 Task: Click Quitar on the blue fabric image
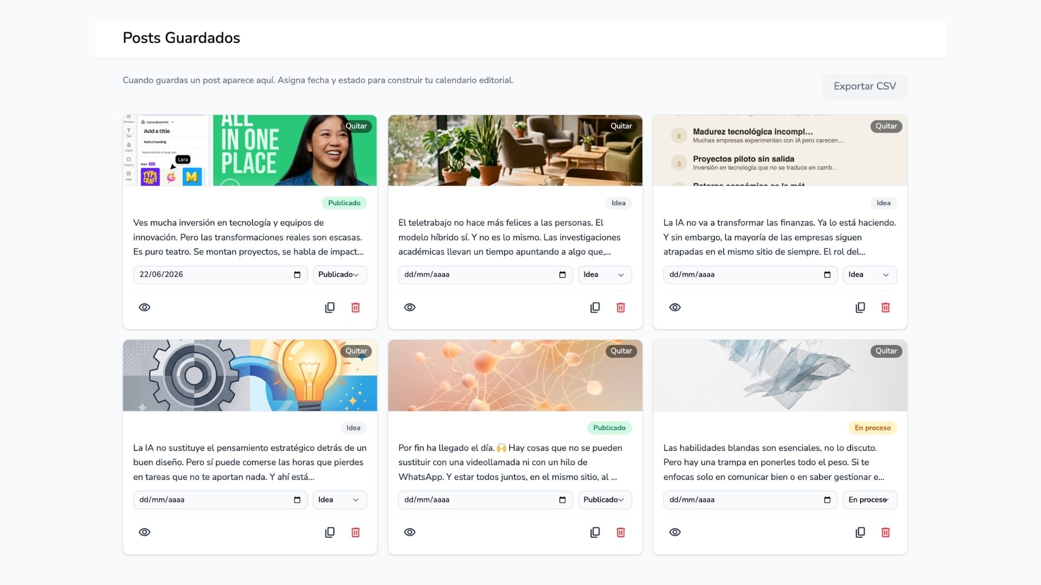(886, 350)
